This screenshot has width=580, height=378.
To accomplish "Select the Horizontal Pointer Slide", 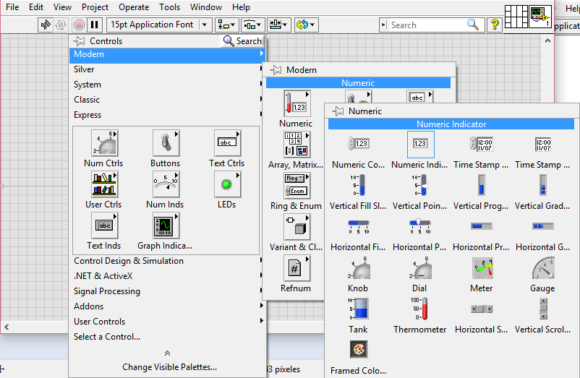I will pyautogui.click(x=420, y=226).
